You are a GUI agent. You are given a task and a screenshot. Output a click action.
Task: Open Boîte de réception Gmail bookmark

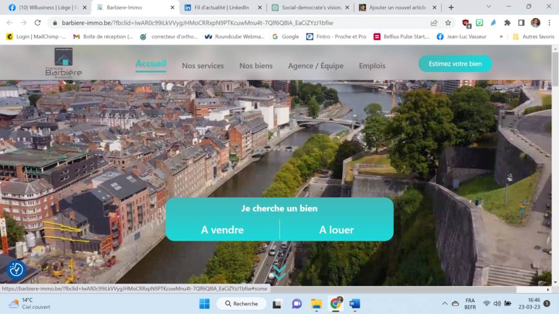tap(102, 37)
